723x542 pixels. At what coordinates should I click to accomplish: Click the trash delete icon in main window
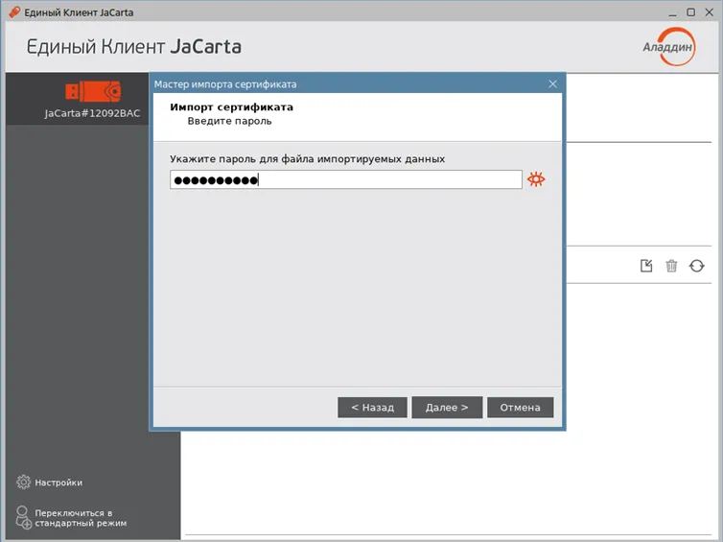click(x=671, y=266)
